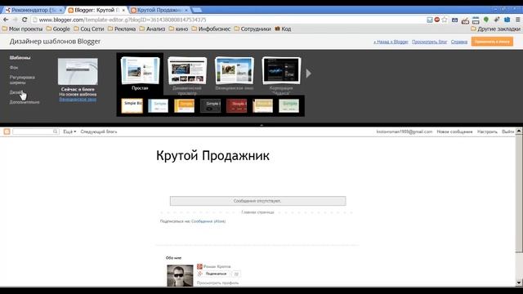Switch to the Крутой Продажник browser tab

(x=160, y=10)
